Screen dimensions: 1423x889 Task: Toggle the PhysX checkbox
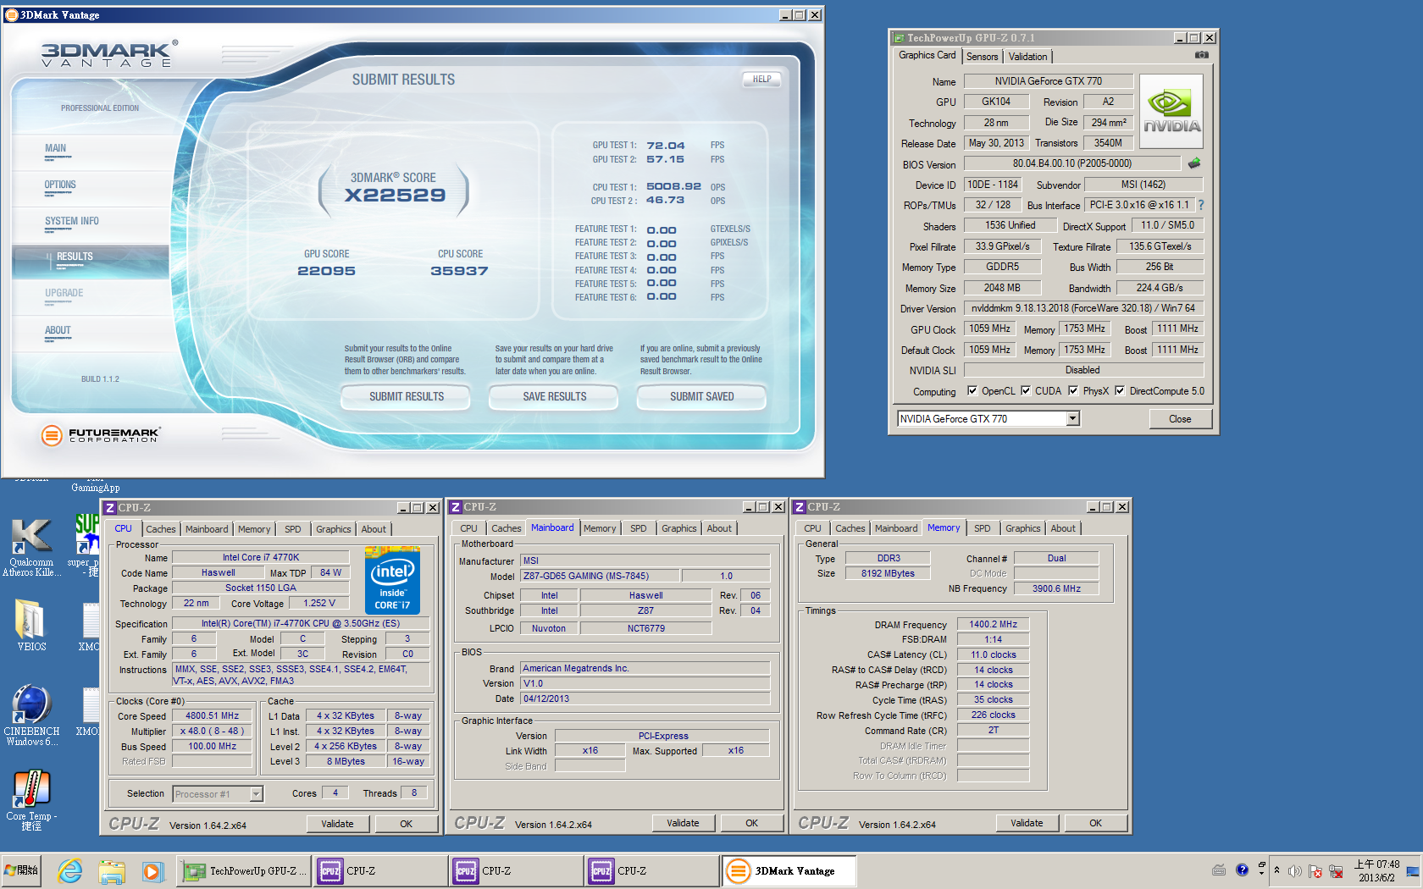pos(1073,390)
